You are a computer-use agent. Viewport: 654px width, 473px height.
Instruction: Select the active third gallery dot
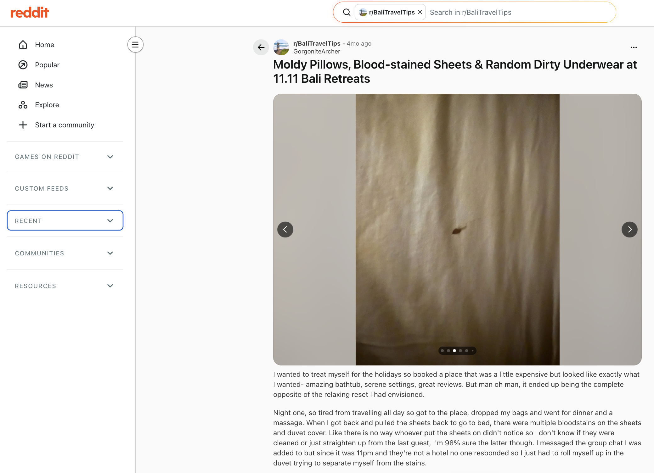pos(454,351)
